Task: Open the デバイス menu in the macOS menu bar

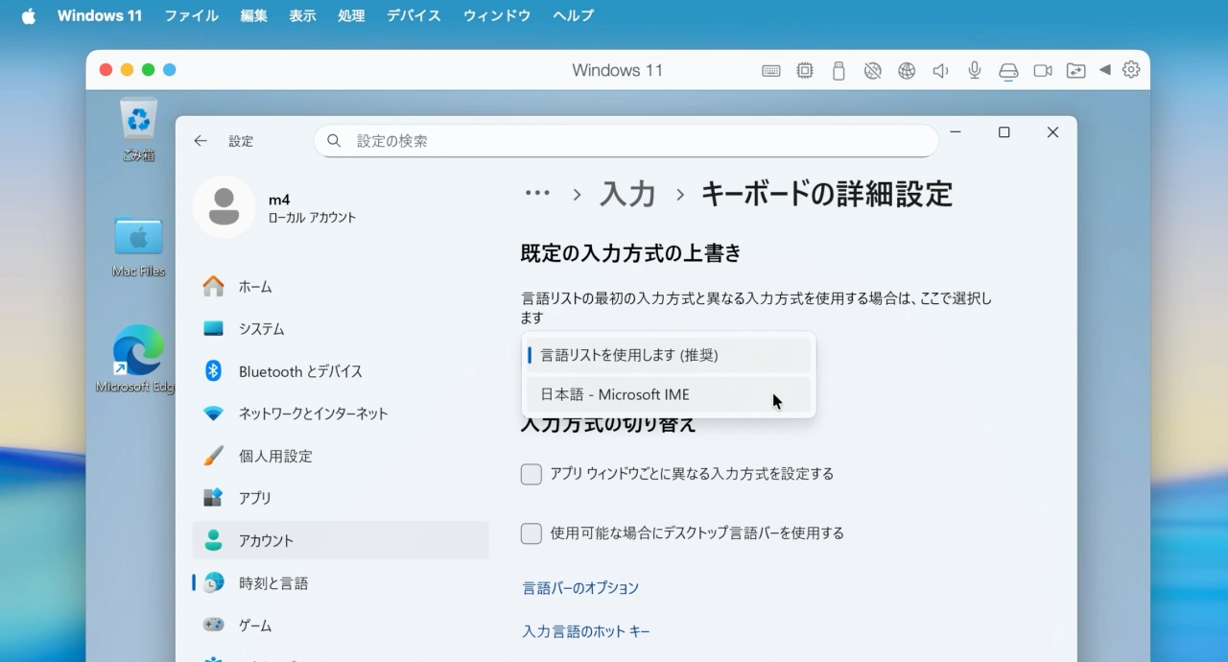Action: (x=413, y=15)
